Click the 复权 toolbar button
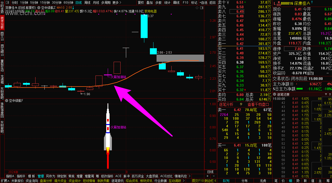 [x=141, y=3]
